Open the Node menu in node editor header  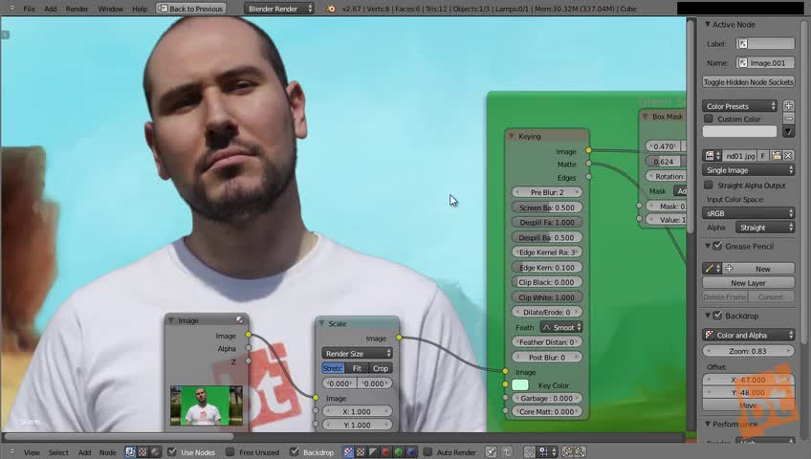pos(107,452)
